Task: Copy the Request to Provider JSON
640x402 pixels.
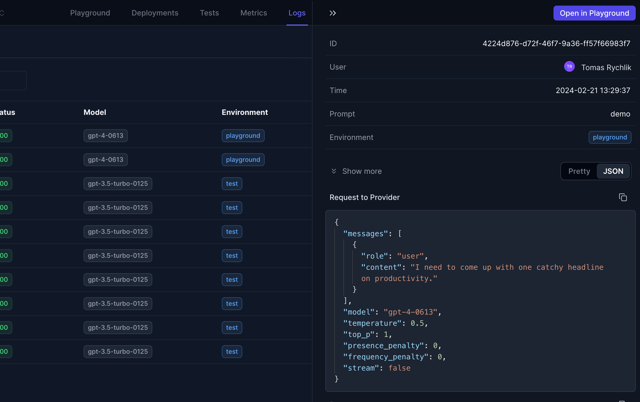Action: click(x=623, y=197)
